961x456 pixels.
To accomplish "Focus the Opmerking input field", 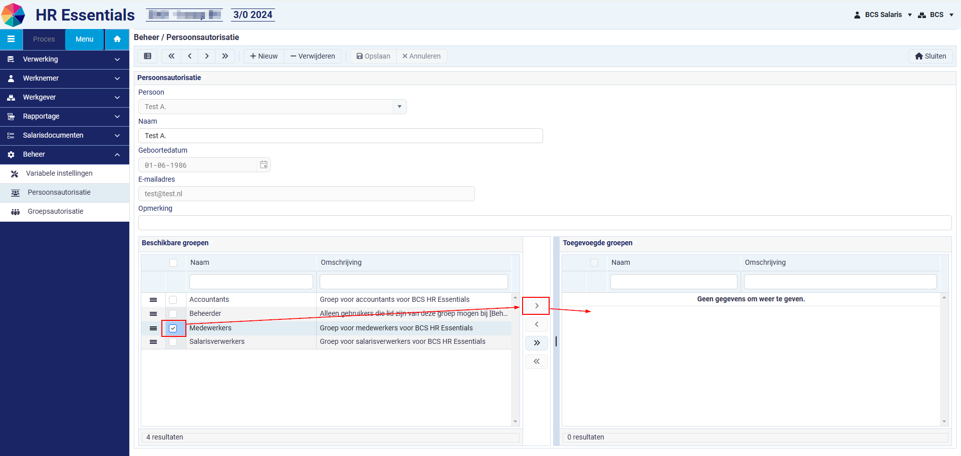I will pyautogui.click(x=545, y=223).
